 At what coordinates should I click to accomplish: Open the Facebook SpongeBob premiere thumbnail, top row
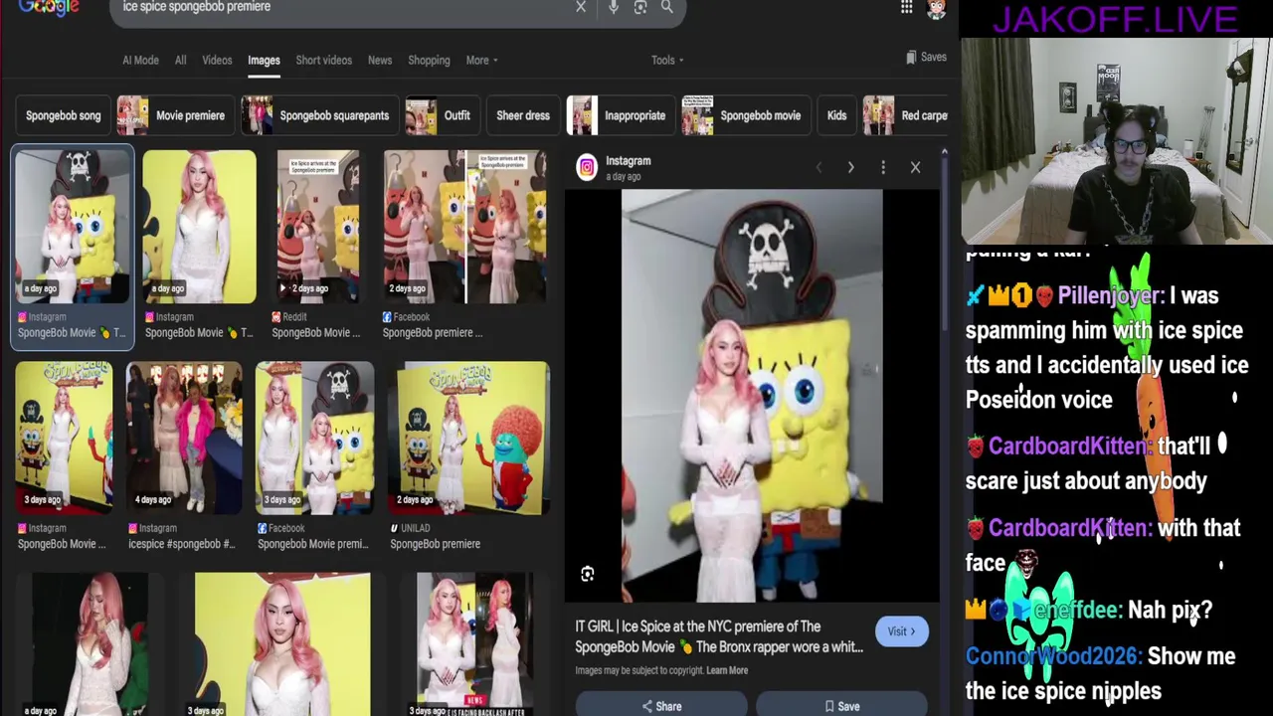pos(464,227)
